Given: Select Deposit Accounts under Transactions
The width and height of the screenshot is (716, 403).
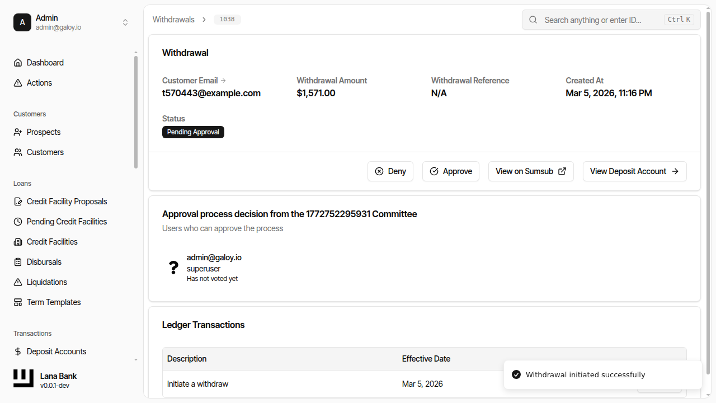Looking at the screenshot, I should click(56, 351).
